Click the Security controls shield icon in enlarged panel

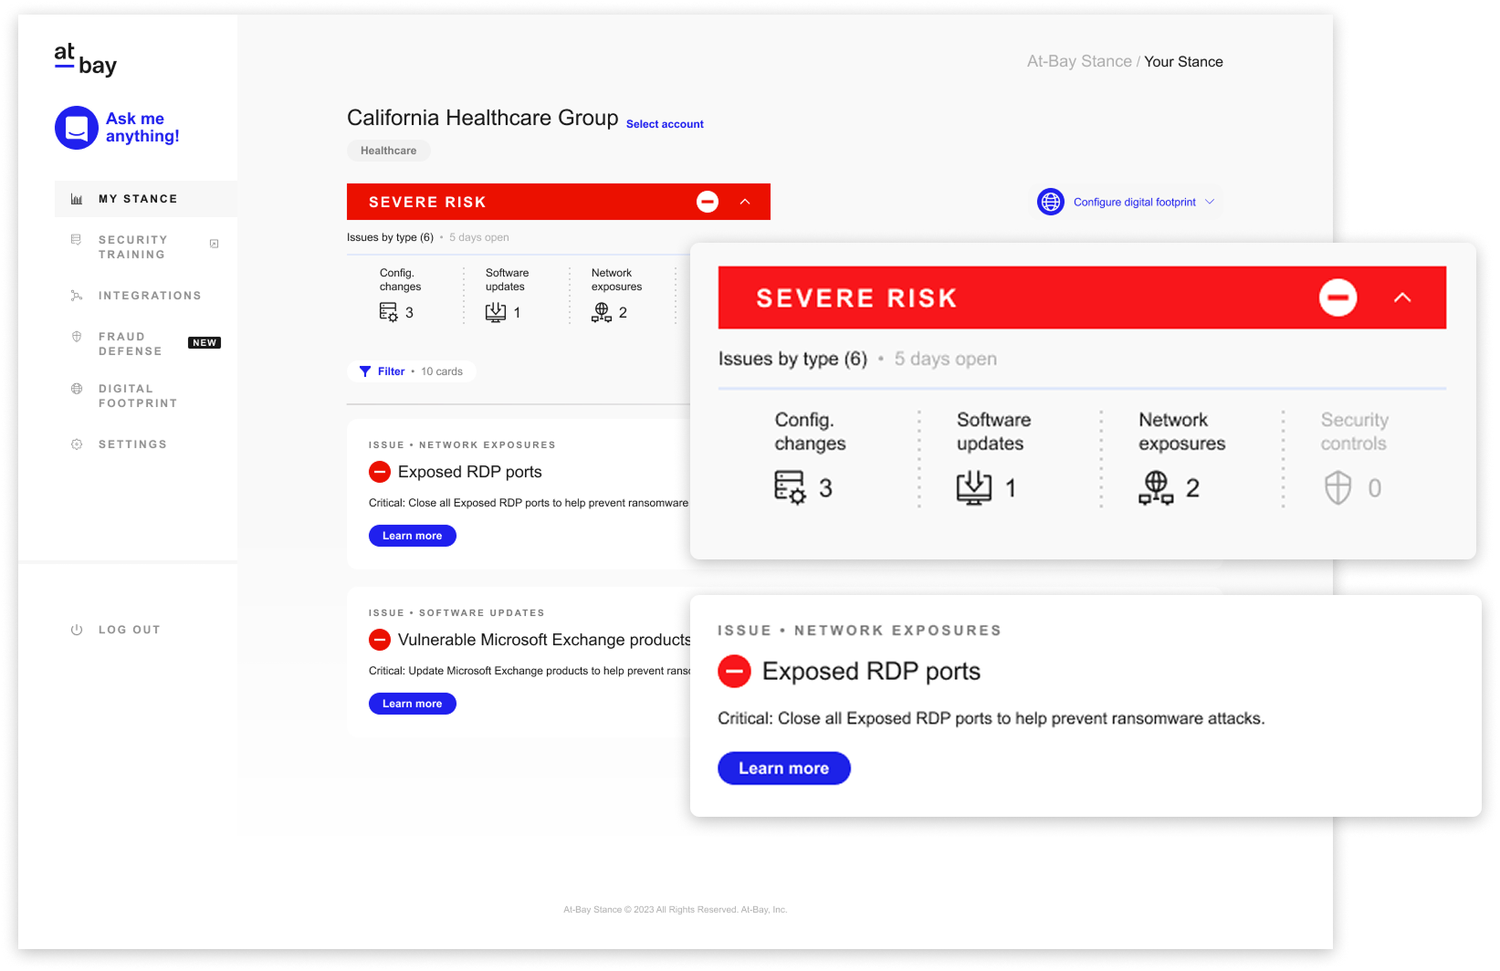pyautogui.click(x=1338, y=487)
